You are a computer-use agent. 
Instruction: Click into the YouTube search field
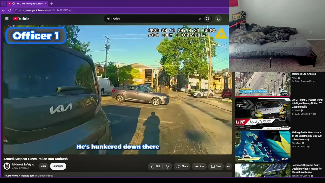(x=151, y=19)
